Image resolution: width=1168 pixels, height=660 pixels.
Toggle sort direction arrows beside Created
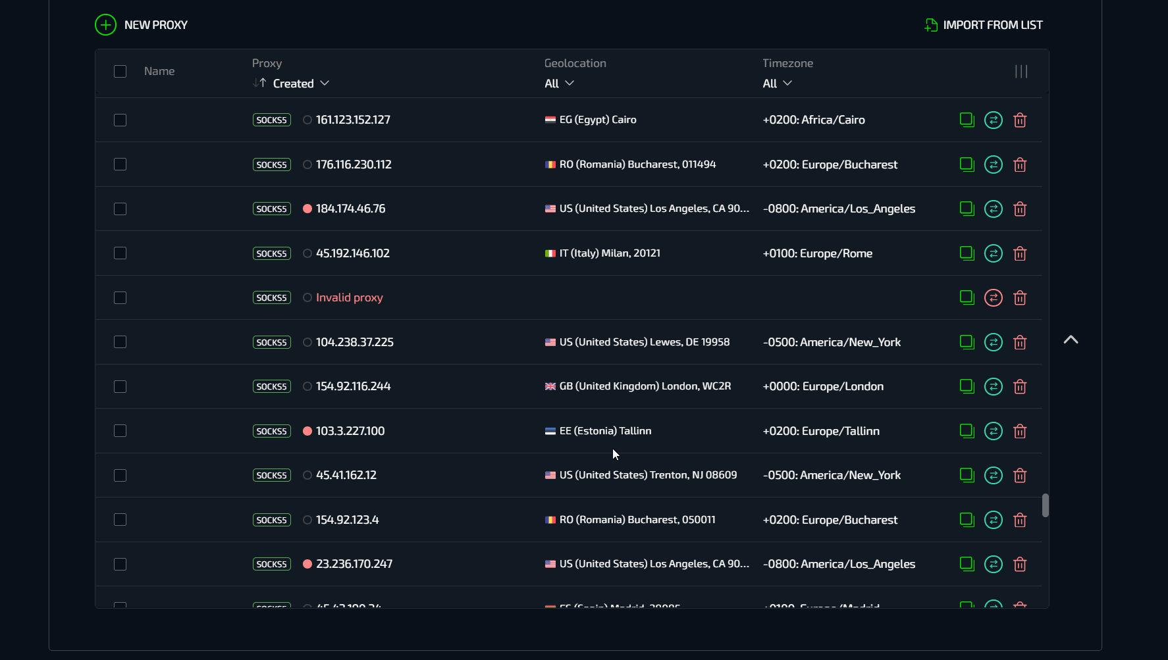coord(259,83)
